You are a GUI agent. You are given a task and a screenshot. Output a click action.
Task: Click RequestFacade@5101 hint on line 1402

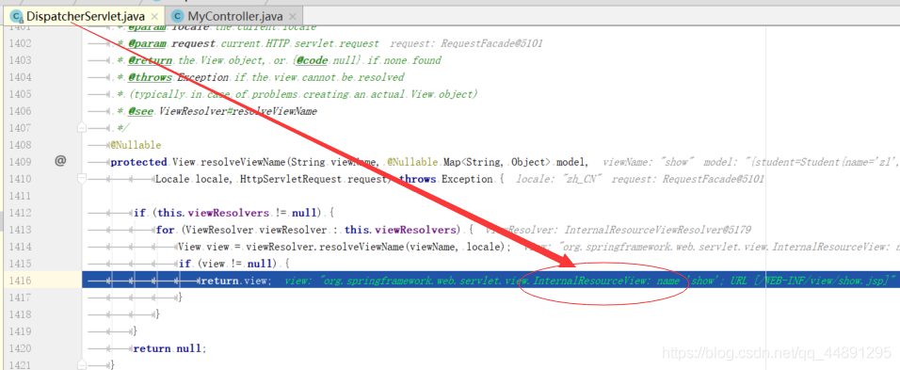pyautogui.click(x=492, y=43)
